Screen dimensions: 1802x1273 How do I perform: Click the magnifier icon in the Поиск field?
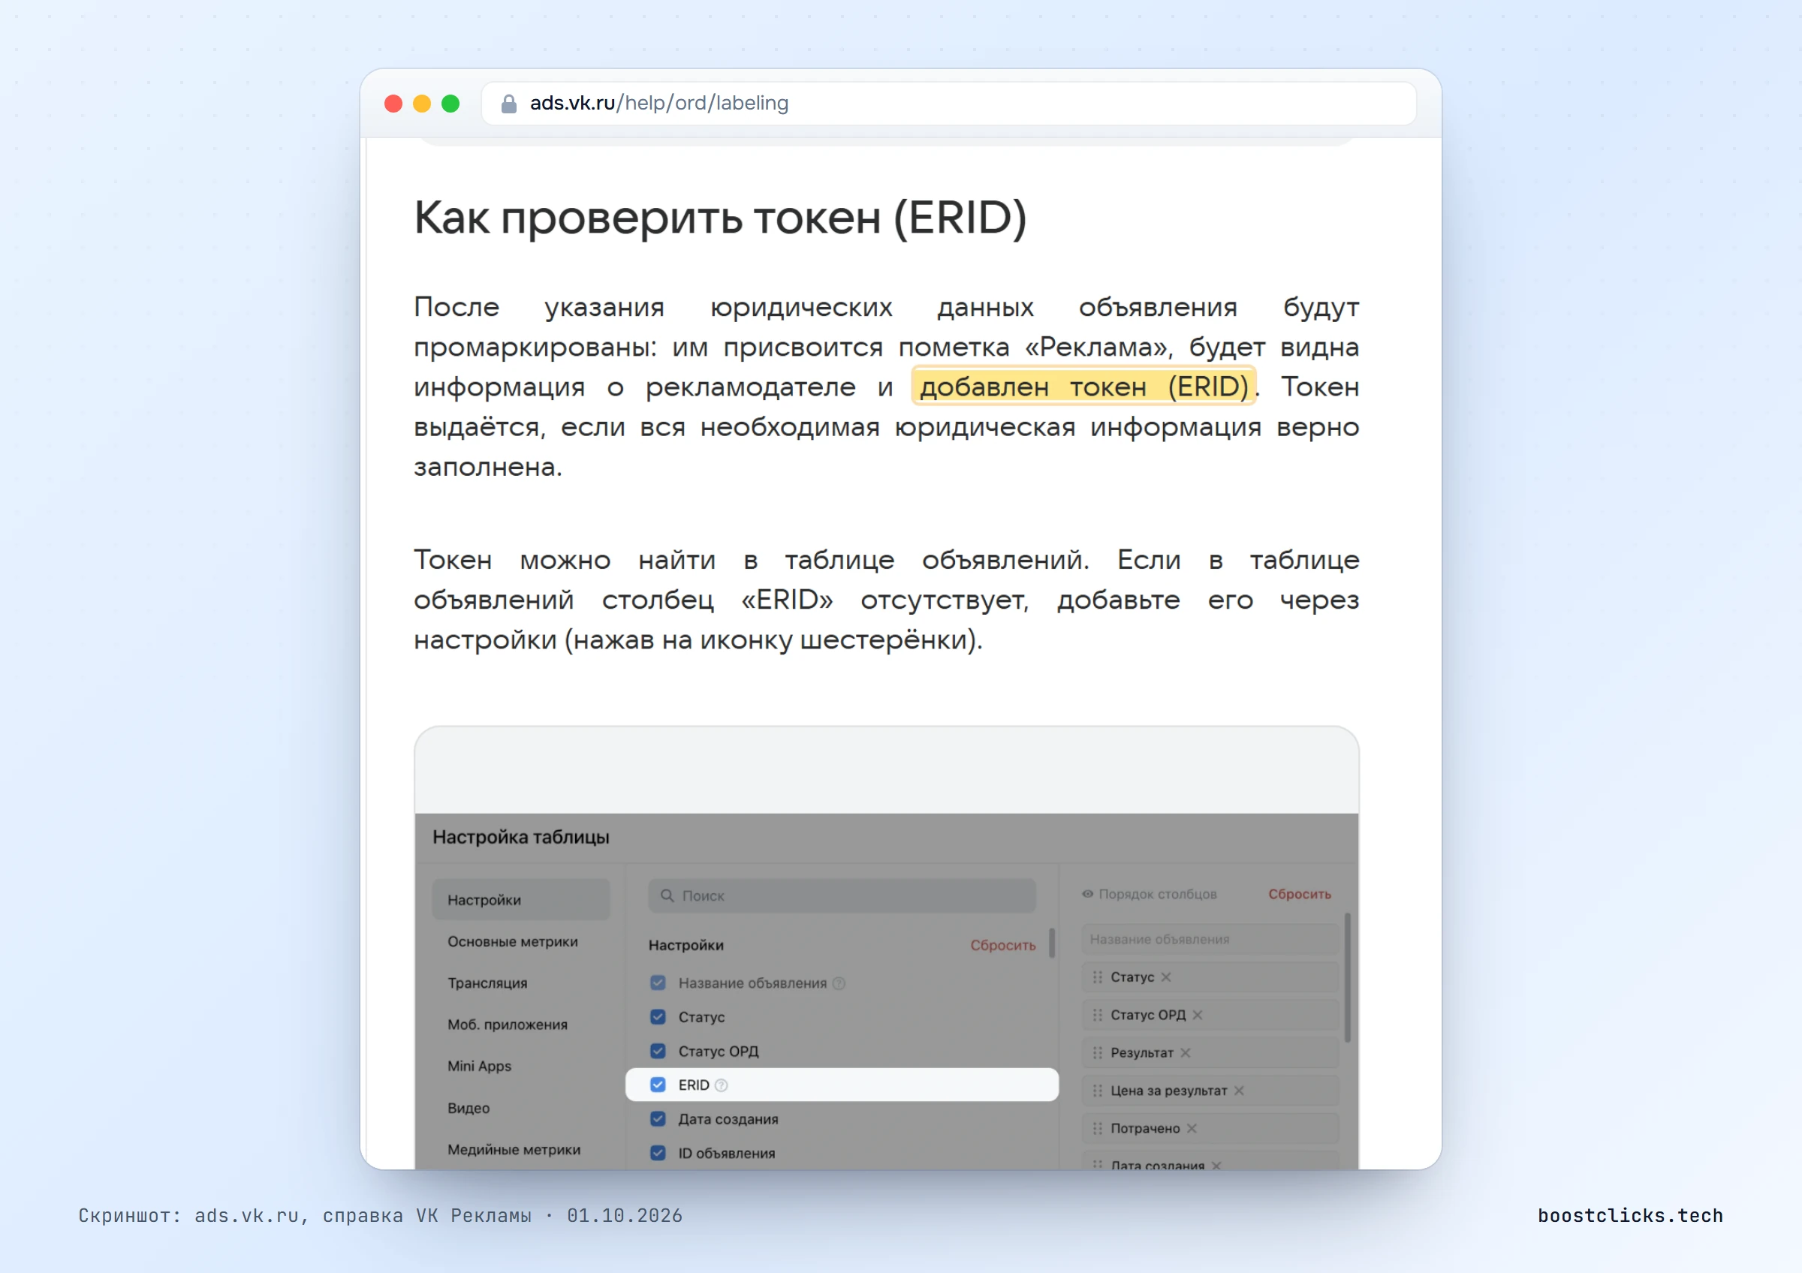coord(667,895)
